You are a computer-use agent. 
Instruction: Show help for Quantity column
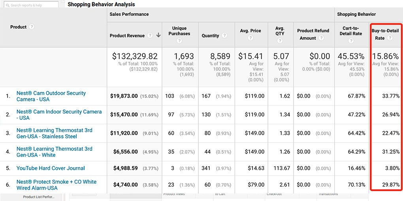pyautogui.click(x=224, y=35)
